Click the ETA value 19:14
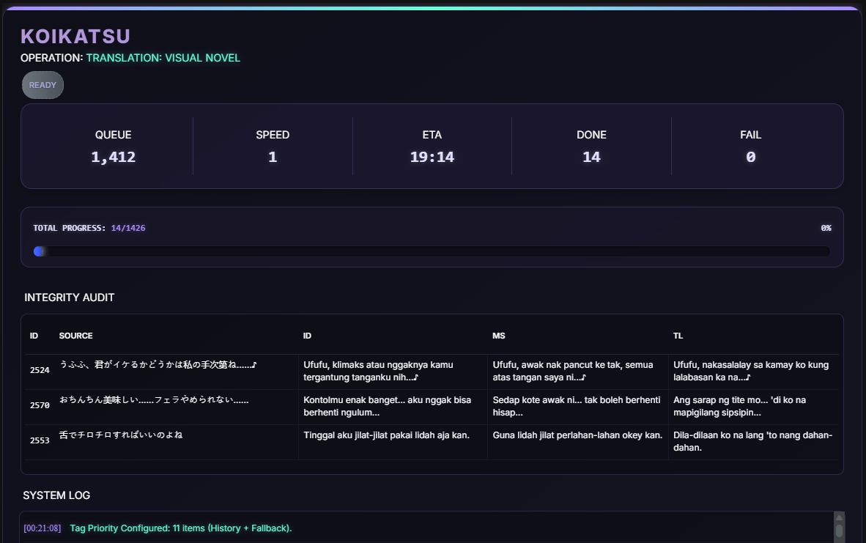 432,158
